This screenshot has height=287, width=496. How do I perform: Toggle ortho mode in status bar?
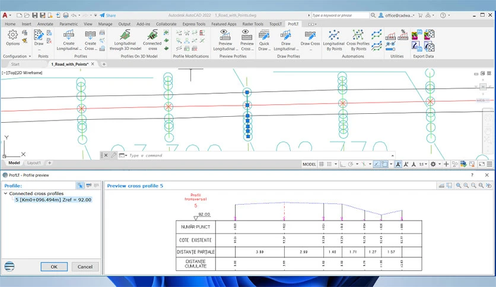click(x=342, y=164)
